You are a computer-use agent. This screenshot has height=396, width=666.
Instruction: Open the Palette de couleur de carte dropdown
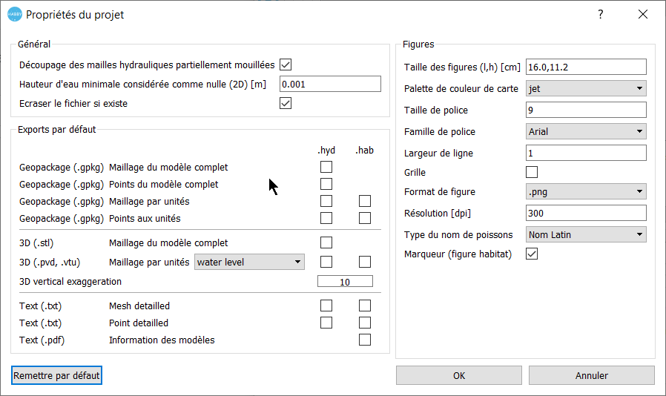[586, 89]
